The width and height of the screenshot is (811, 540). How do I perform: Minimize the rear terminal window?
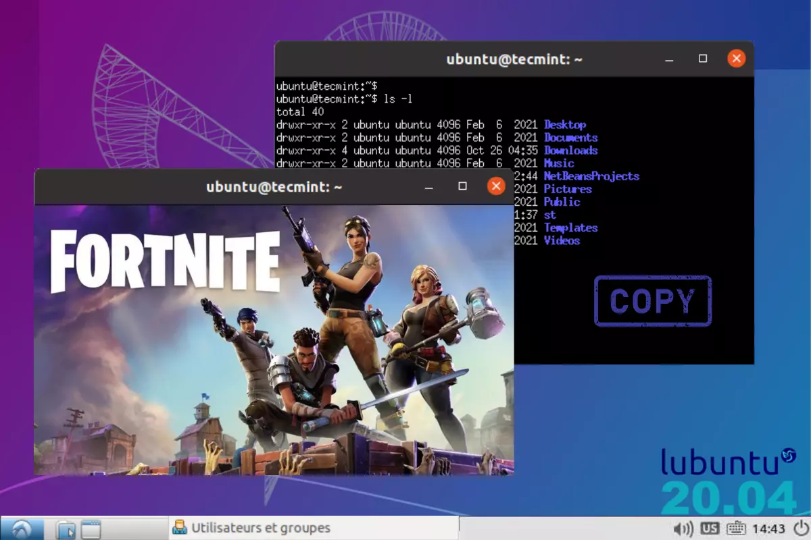tap(669, 59)
